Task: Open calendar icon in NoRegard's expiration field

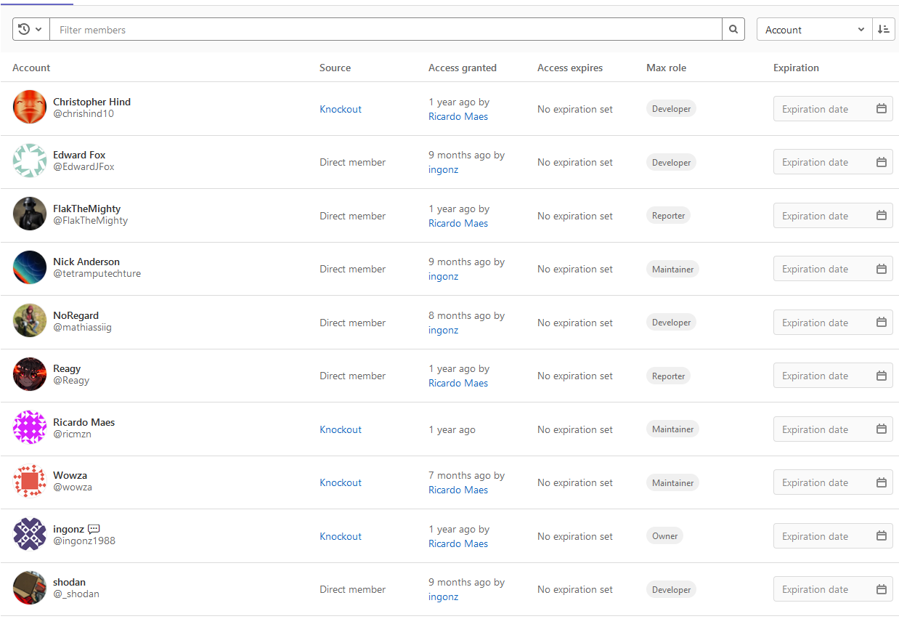Action: click(881, 323)
